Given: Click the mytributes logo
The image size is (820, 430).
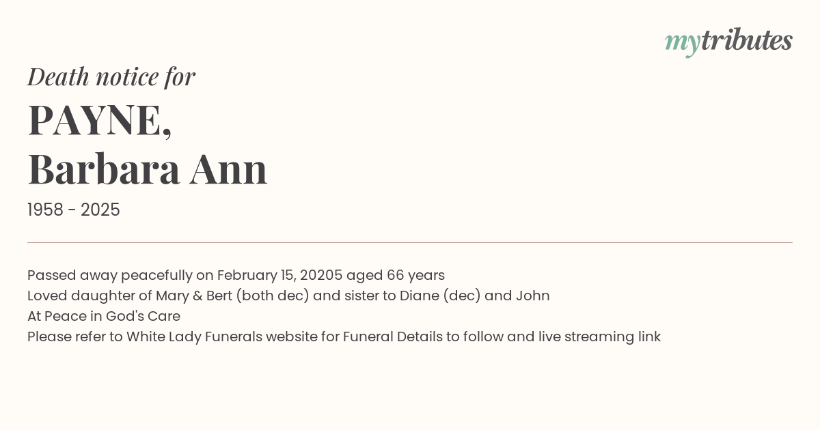Looking at the screenshot, I should click(728, 42).
